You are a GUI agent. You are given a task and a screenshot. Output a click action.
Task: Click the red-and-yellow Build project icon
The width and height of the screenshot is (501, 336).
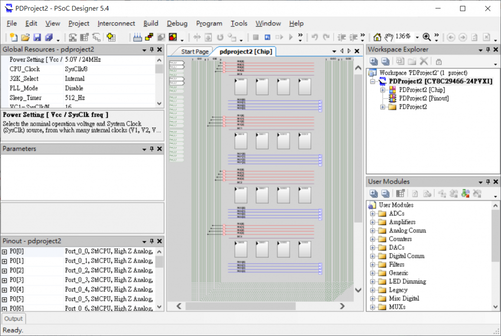tap(173, 37)
